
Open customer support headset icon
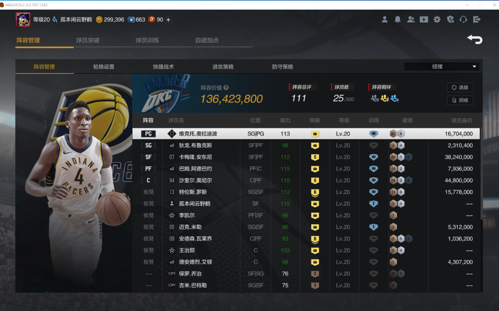click(x=463, y=19)
